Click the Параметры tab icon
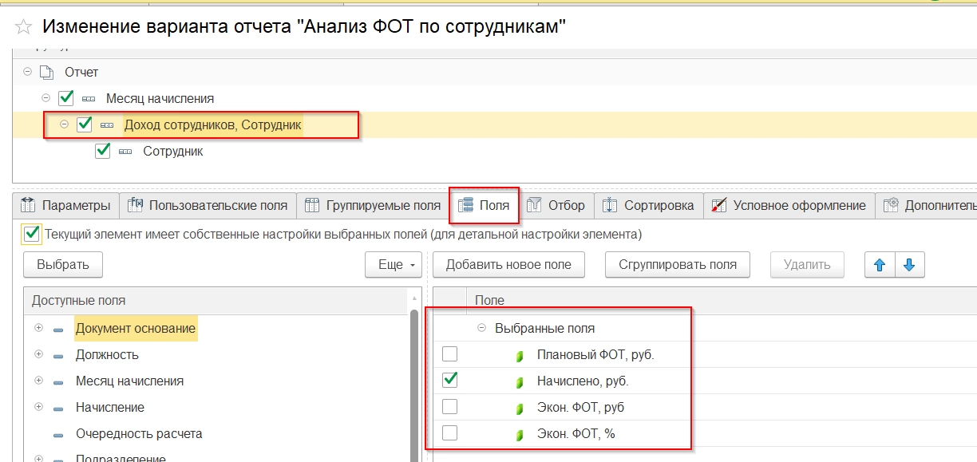 28,205
